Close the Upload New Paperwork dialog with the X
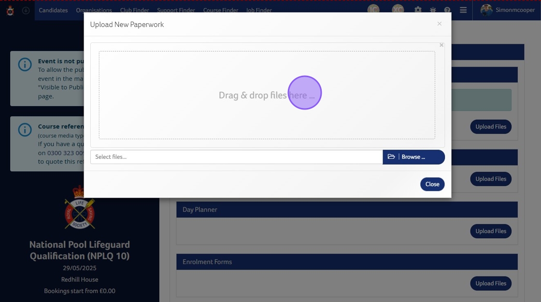 439,24
